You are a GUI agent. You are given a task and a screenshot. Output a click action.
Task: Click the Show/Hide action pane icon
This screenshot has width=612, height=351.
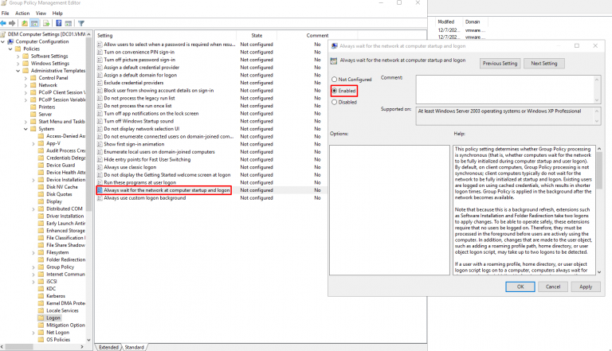[69, 24]
